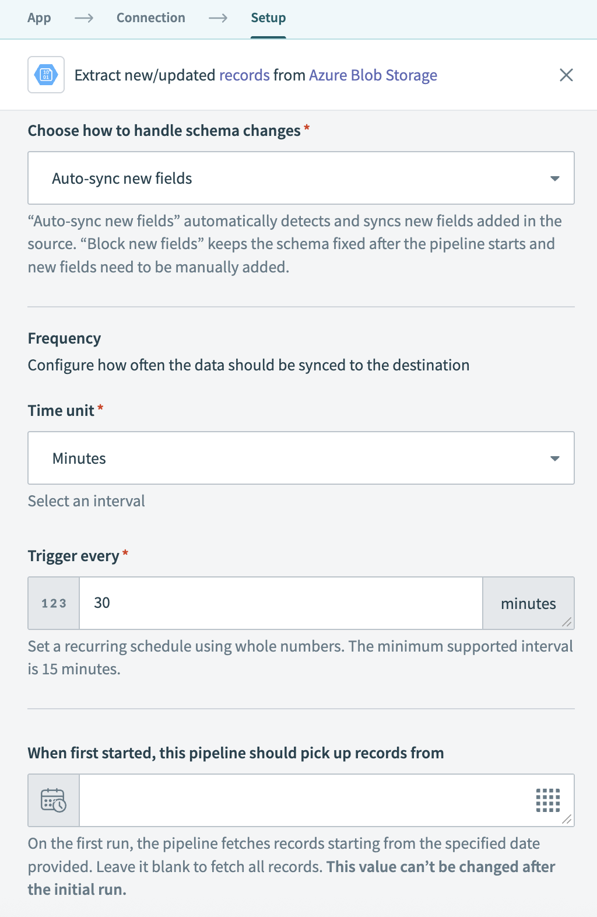Viewport: 597px width, 917px height.
Task: Click the Trigger every value field
Action: tap(281, 603)
